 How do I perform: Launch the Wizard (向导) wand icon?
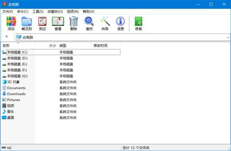(x=105, y=22)
